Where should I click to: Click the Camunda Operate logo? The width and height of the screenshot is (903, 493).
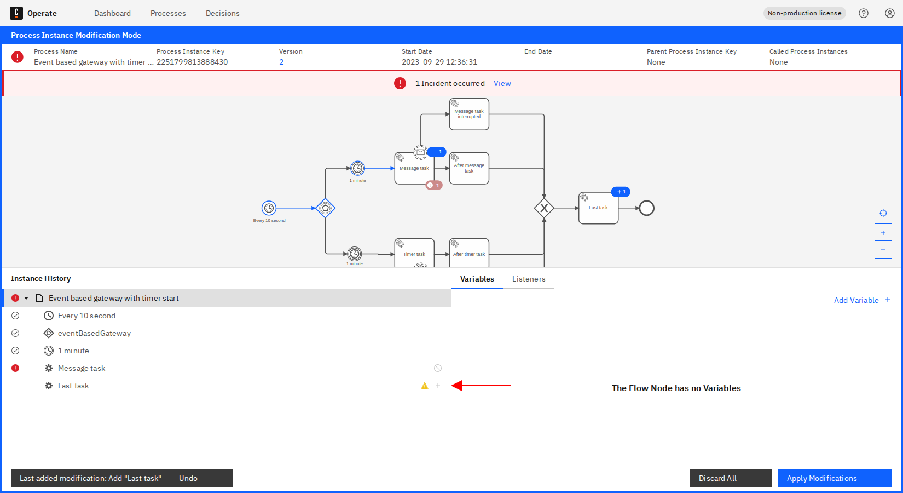pos(16,13)
